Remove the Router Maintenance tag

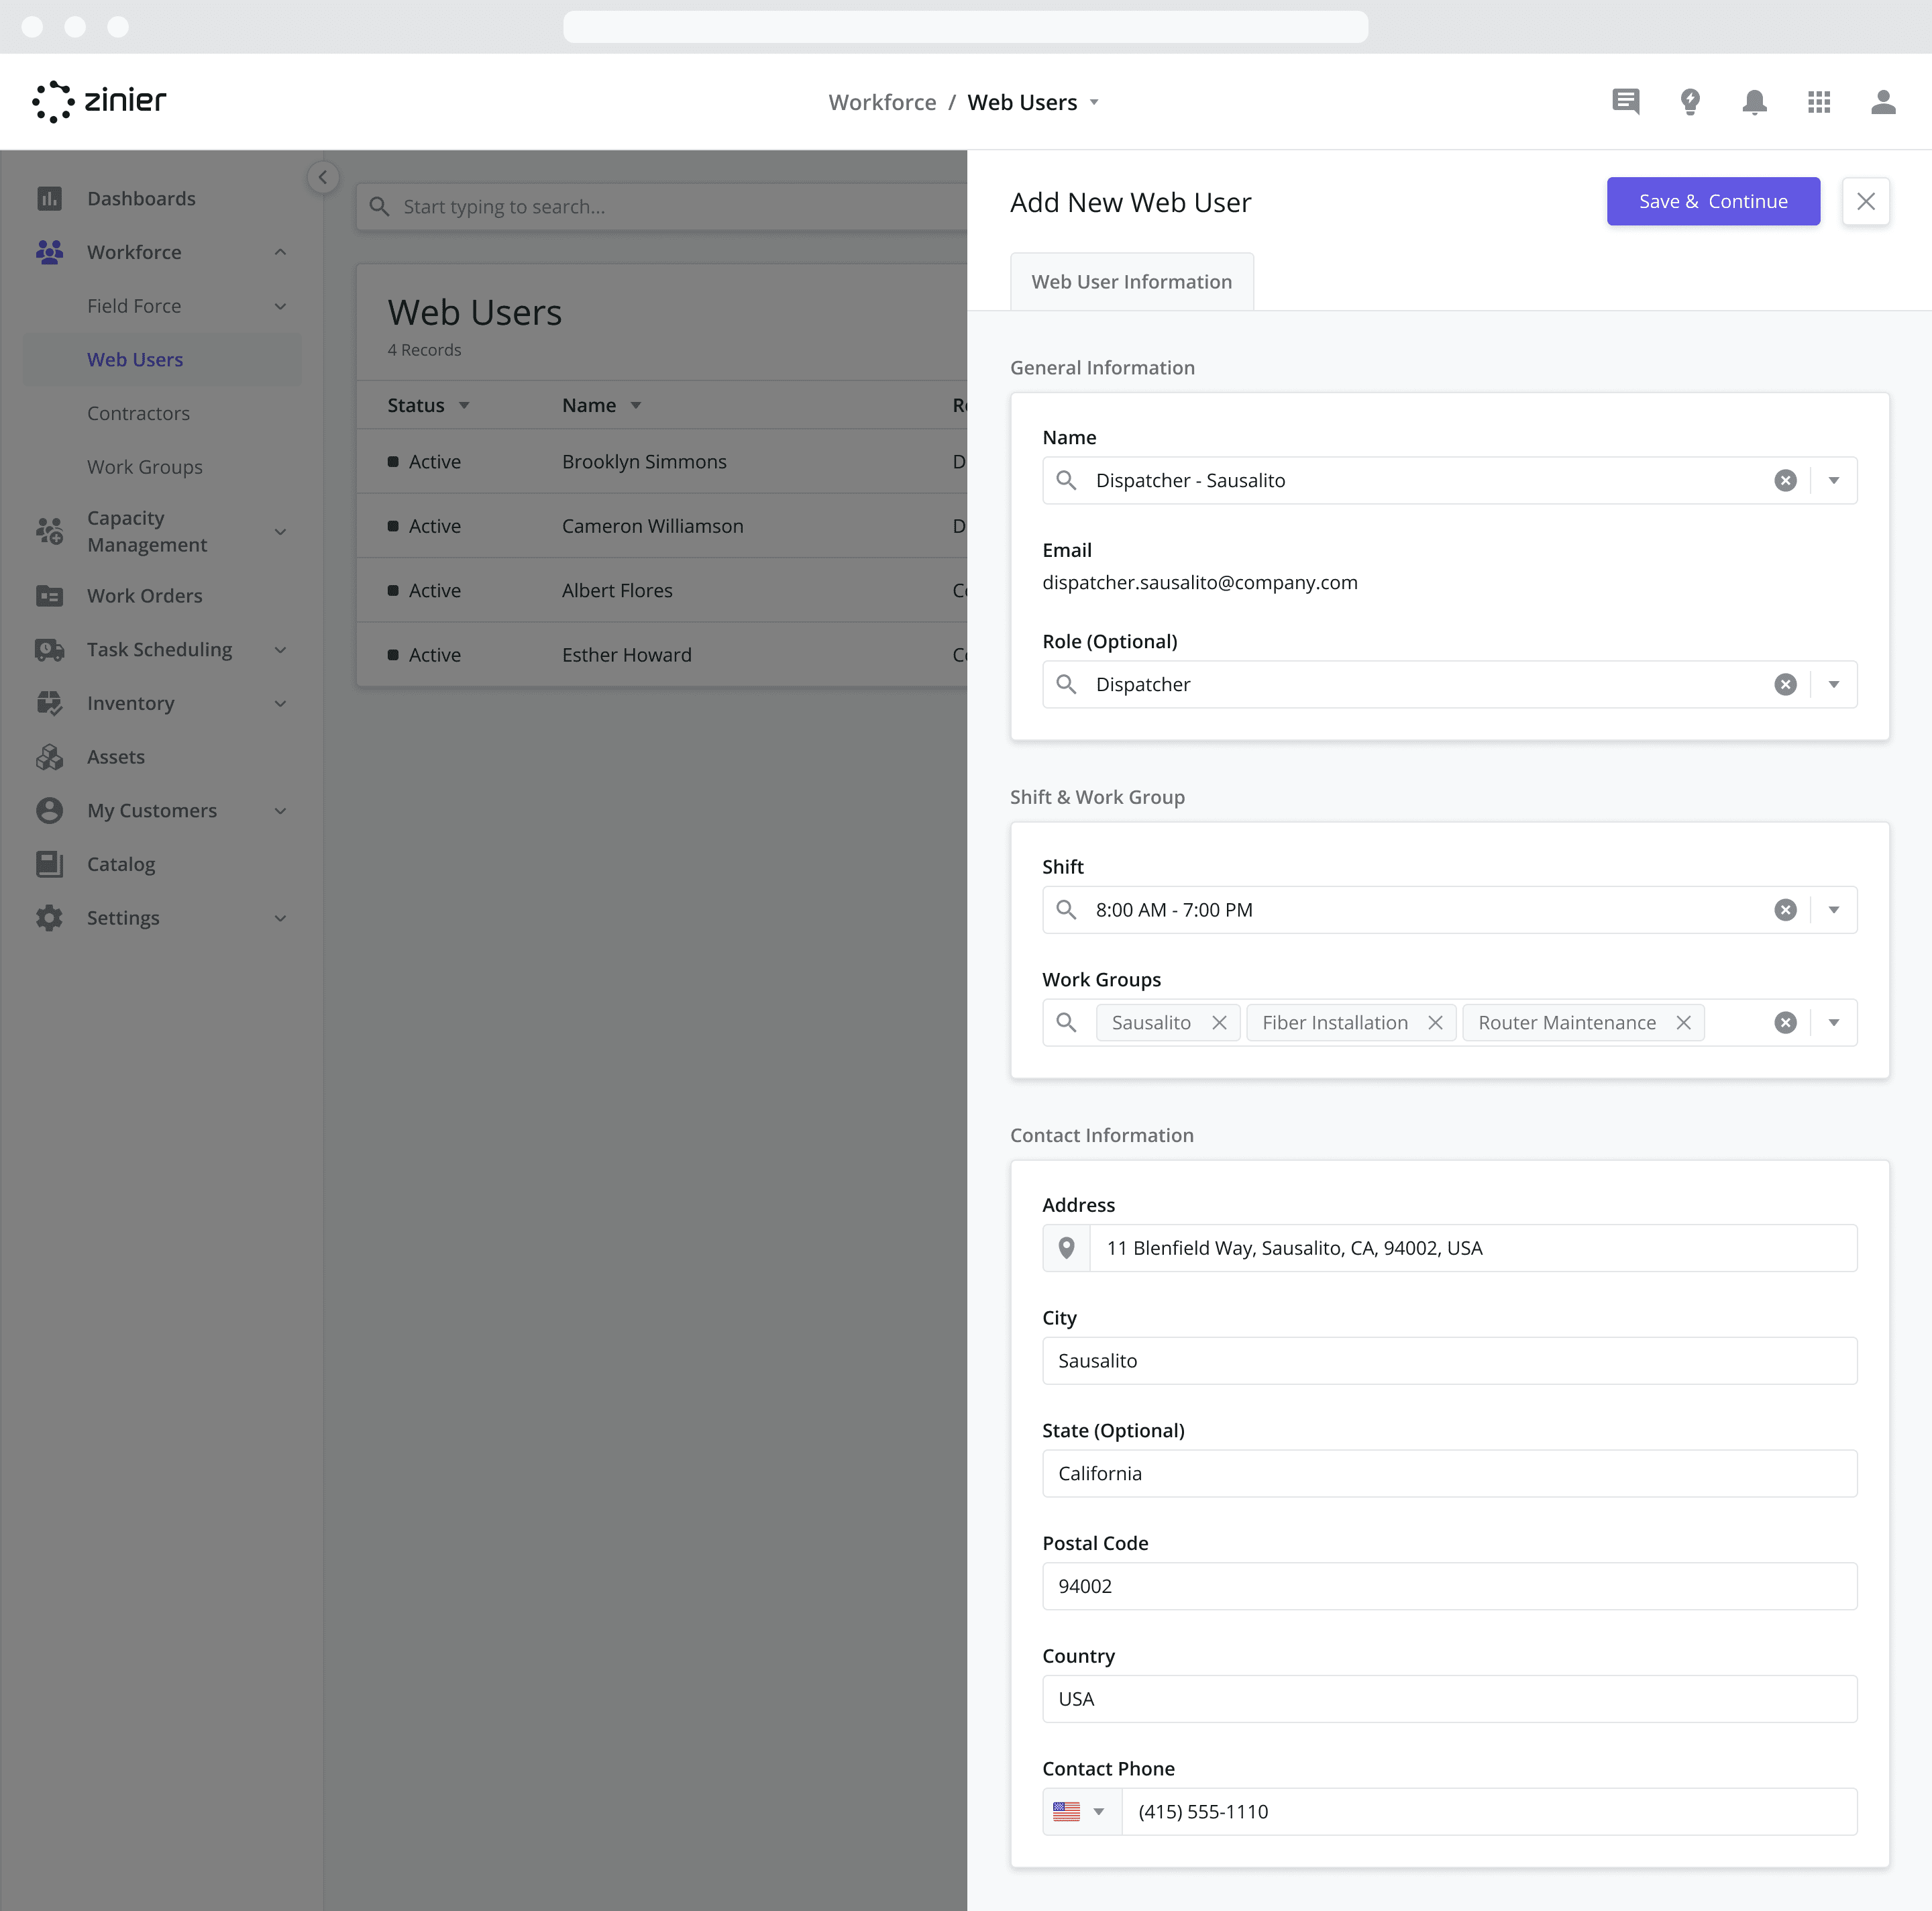point(1683,1022)
